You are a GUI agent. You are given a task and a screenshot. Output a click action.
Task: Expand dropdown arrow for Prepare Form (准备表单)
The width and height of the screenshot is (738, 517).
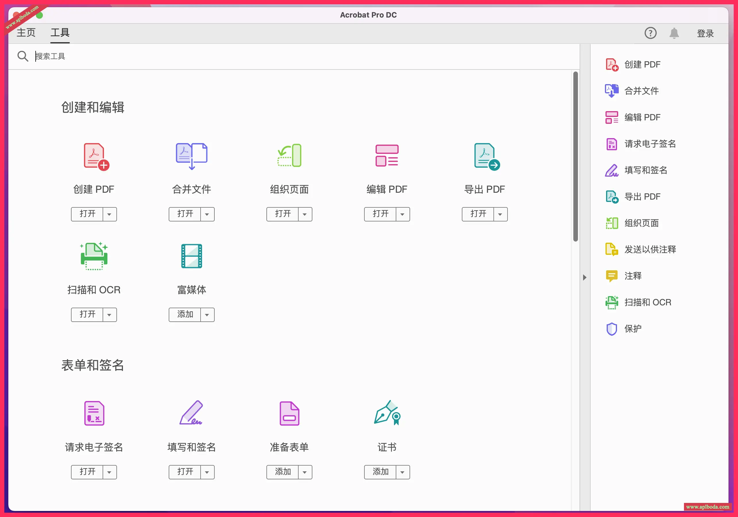coord(305,472)
